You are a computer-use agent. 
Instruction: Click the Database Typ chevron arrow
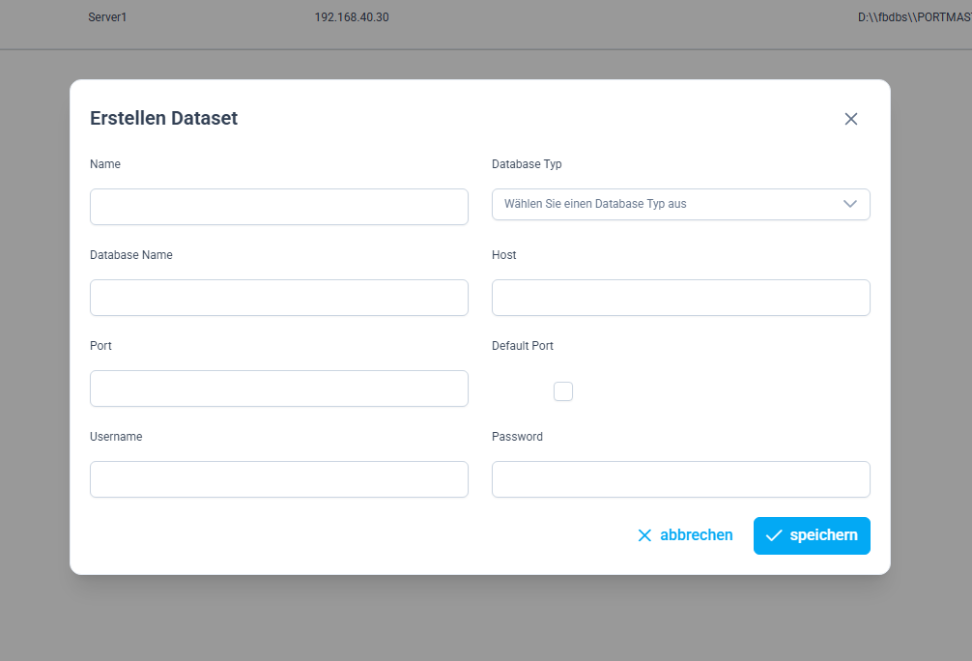point(850,204)
